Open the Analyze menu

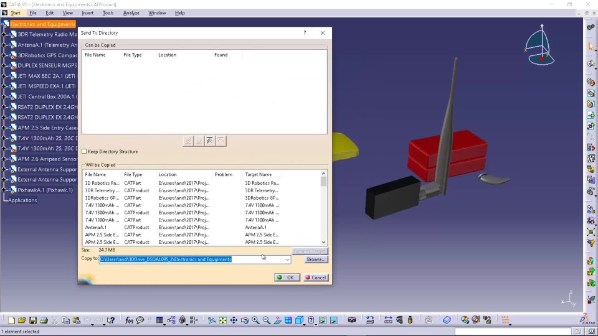tap(131, 13)
